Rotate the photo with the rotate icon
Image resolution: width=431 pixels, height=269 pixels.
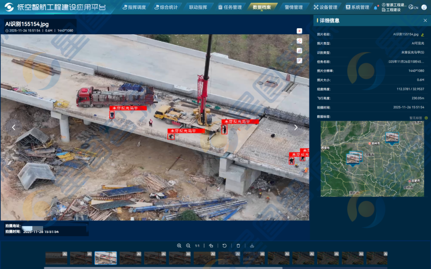[224, 246]
